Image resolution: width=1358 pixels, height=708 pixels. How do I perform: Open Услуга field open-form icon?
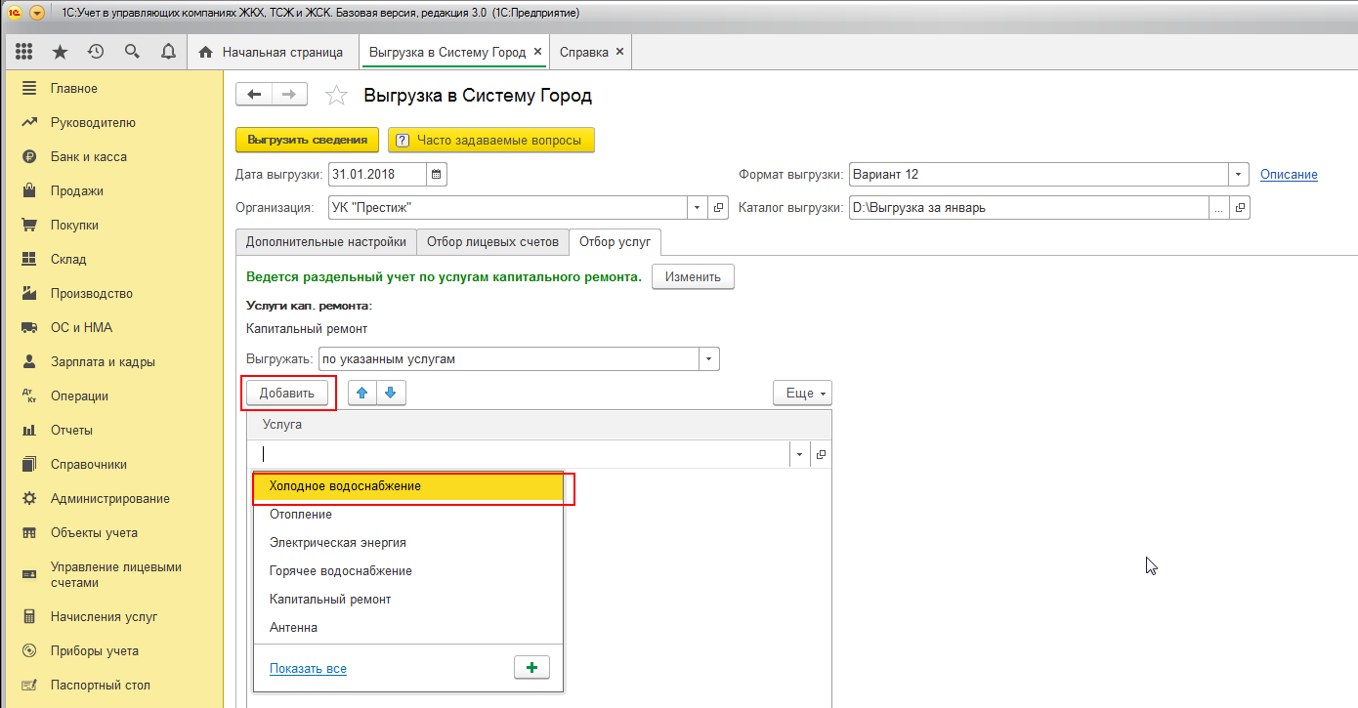[821, 454]
